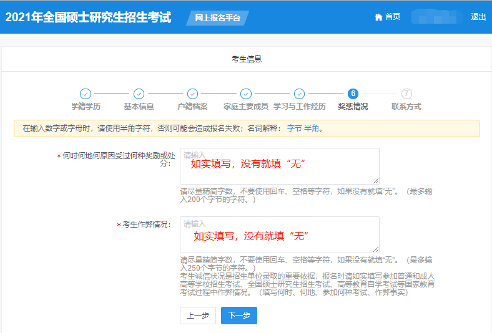This screenshot has height=333, width=492.
Task: Open the 半角 term explanation link
Action: [x=312, y=128]
